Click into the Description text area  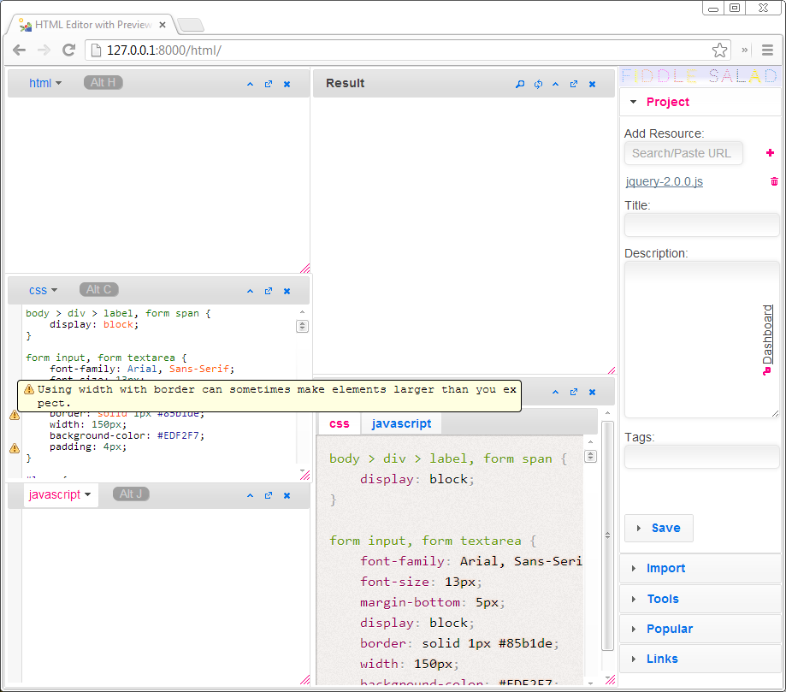702,340
